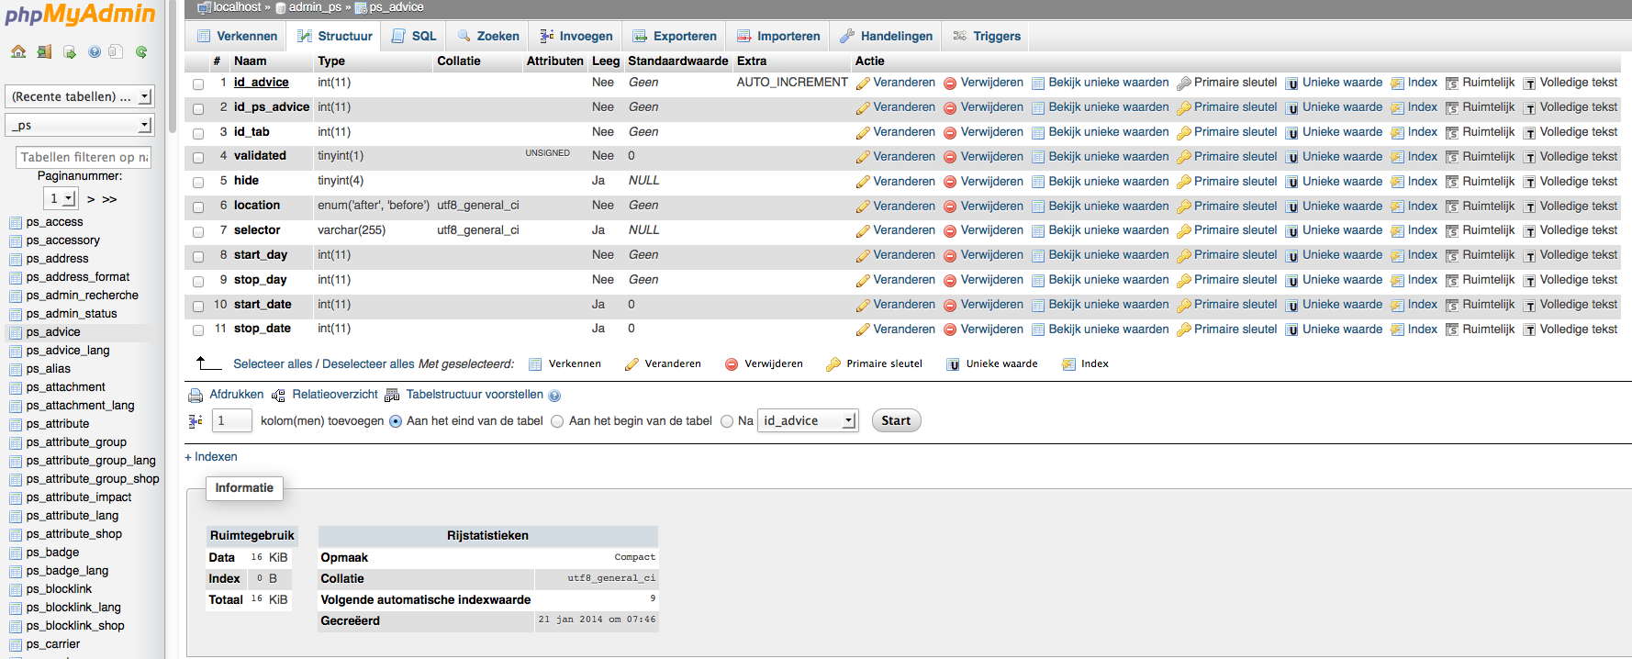Select 'Aan het begin van de tabel' radio

(x=557, y=421)
